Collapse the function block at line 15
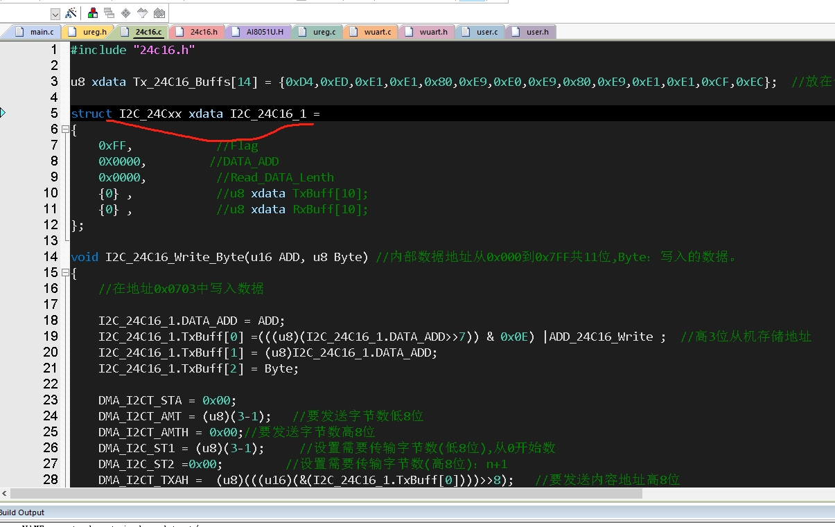 pos(65,273)
